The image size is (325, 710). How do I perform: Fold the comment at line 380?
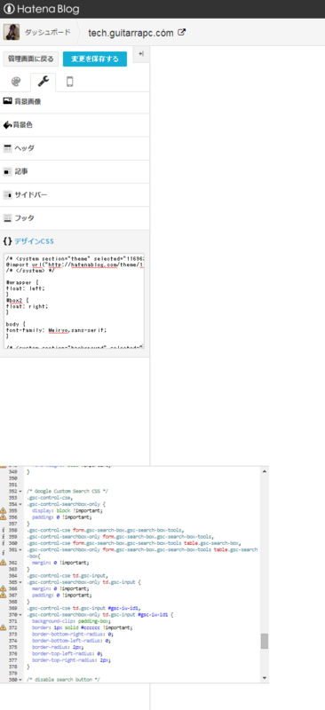20,680
